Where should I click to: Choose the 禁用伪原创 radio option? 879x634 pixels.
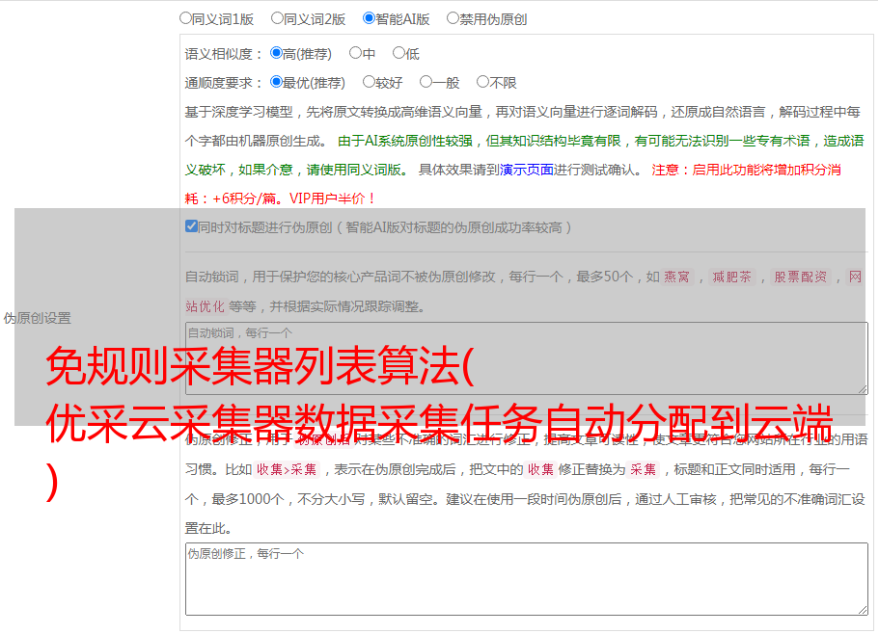tap(453, 18)
